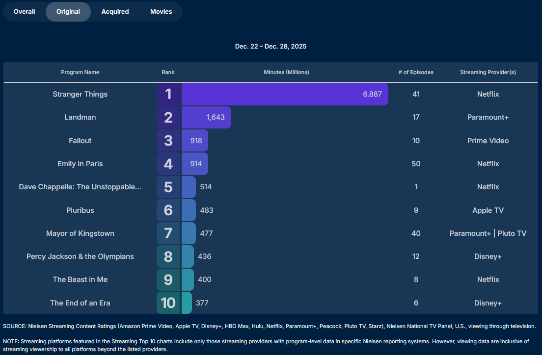Screen dimensions: 542x355
Task: Click the rank 1 badge
Action: point(168,94)
